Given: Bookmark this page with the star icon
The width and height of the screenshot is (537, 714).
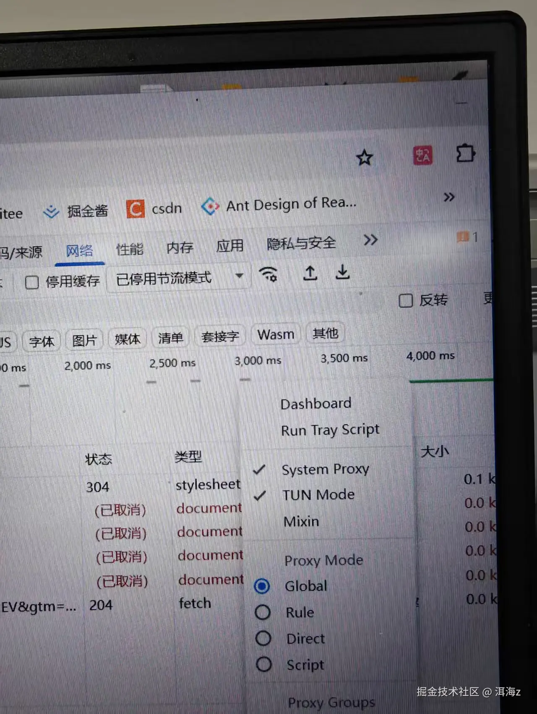Looking at the screenshot, I should [x=364, y=158].
